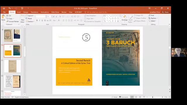This screenshot has width=187, height=105.
Task: Click spell check status icon
Action: click(12, 97)
